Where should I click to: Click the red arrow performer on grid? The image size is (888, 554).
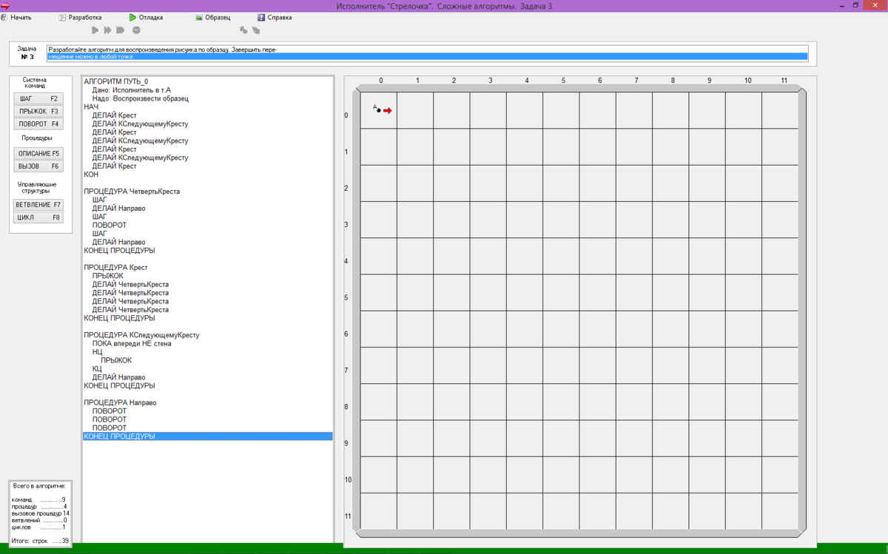(x=387, y=111)
